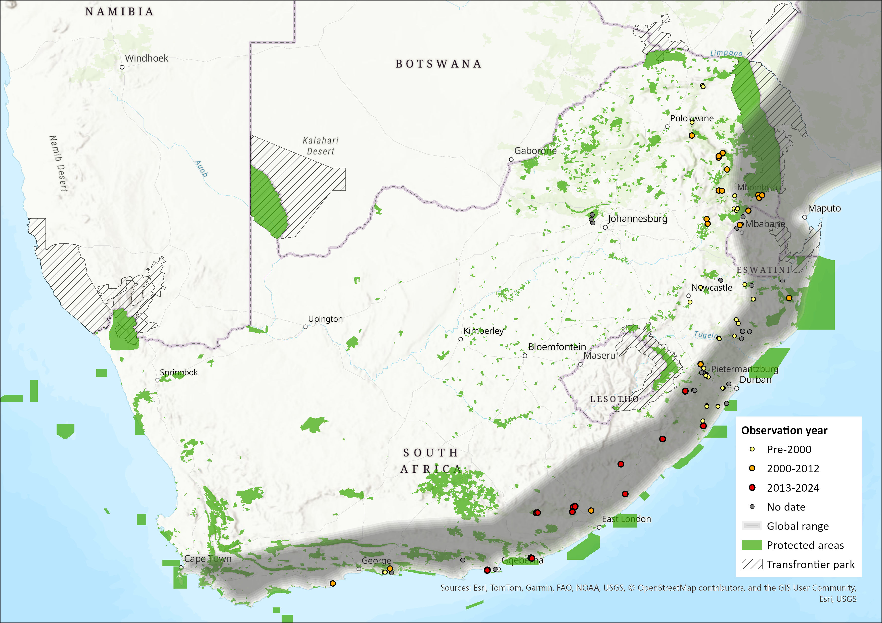Select the grey Global range legend swatch

tap(752, 526)
